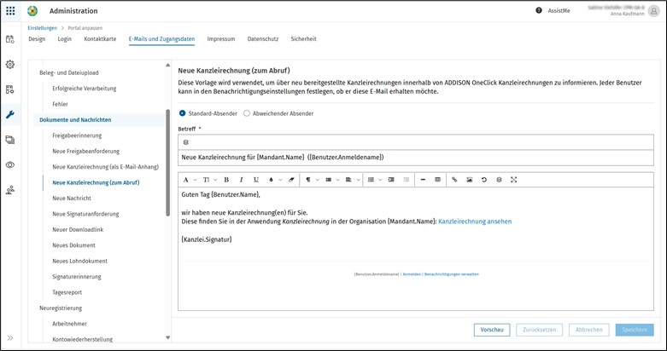Switch to the Sicherheit tab
Screen dimensions: 667x351
pyautogui.click(x=304, y=39)
